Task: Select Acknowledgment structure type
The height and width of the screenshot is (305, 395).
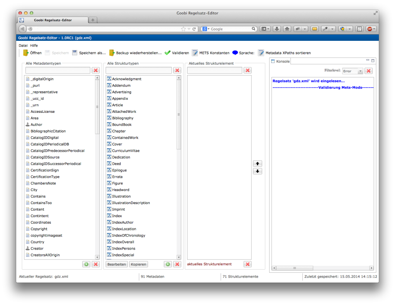Action: click(x=127, y=79)
